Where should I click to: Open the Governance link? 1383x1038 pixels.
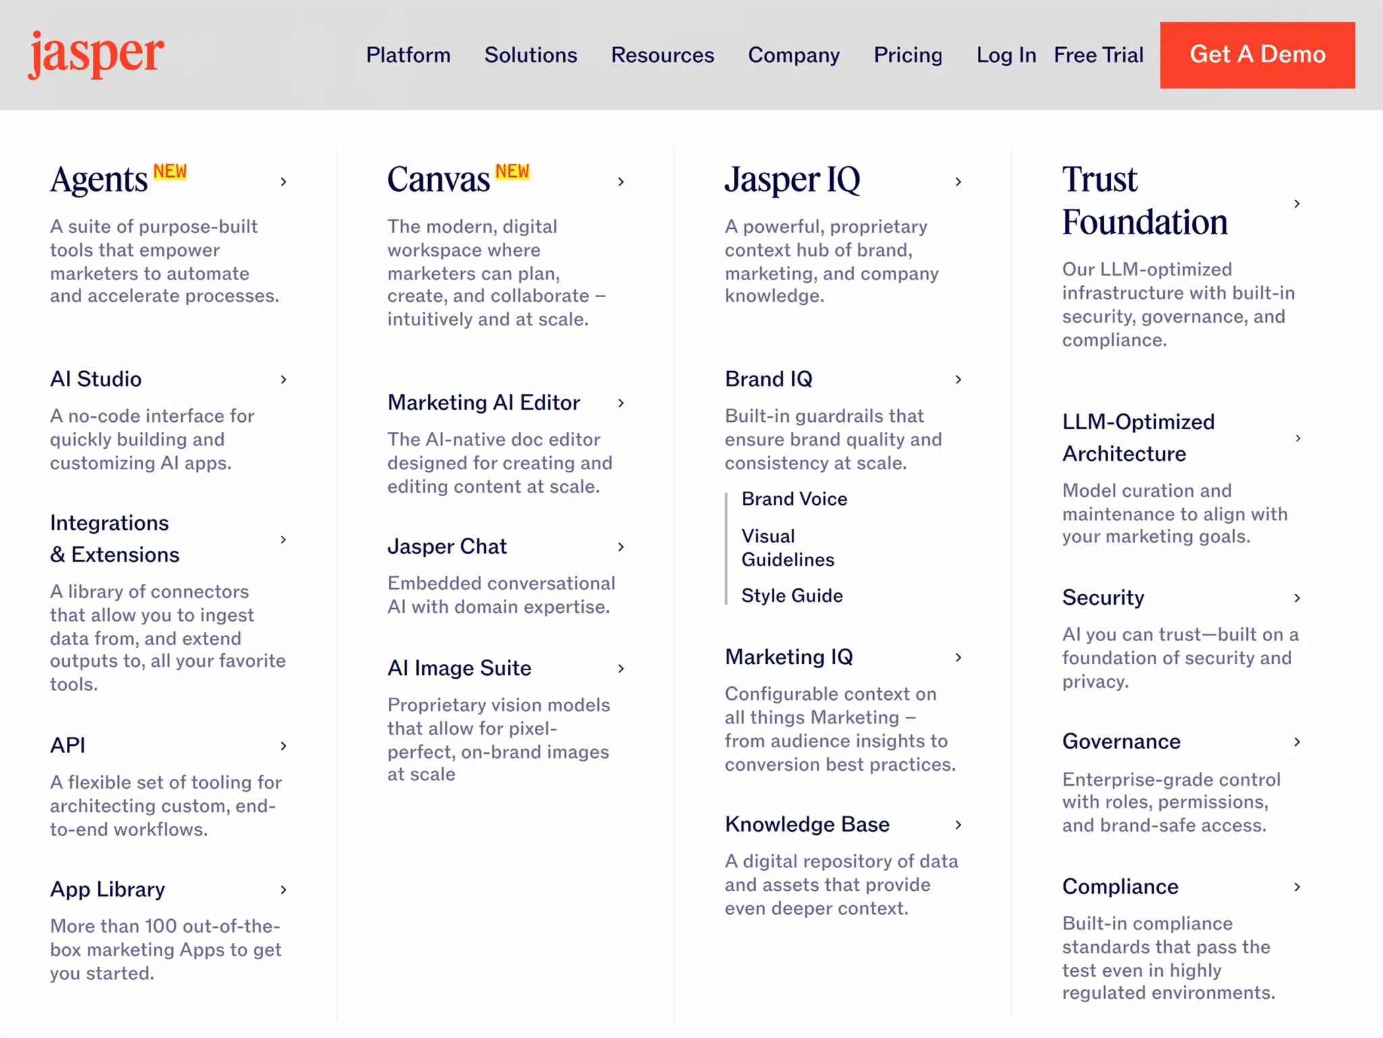(1121, 742)
